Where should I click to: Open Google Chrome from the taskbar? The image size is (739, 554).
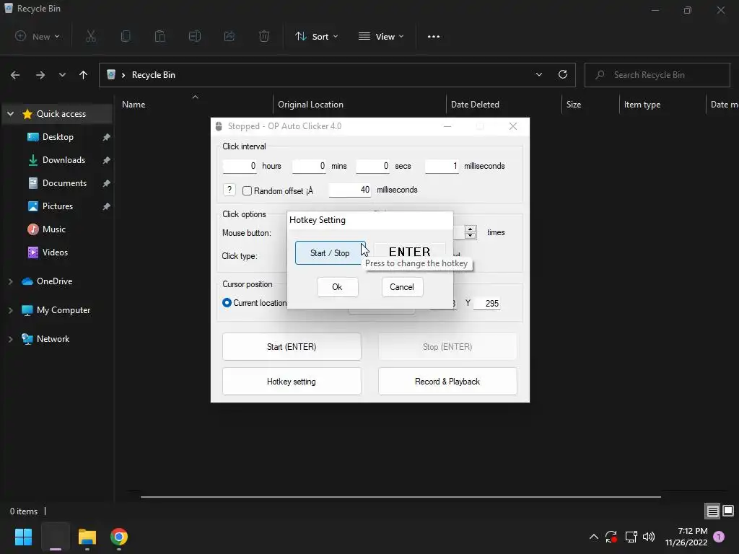tap(119, 537)
